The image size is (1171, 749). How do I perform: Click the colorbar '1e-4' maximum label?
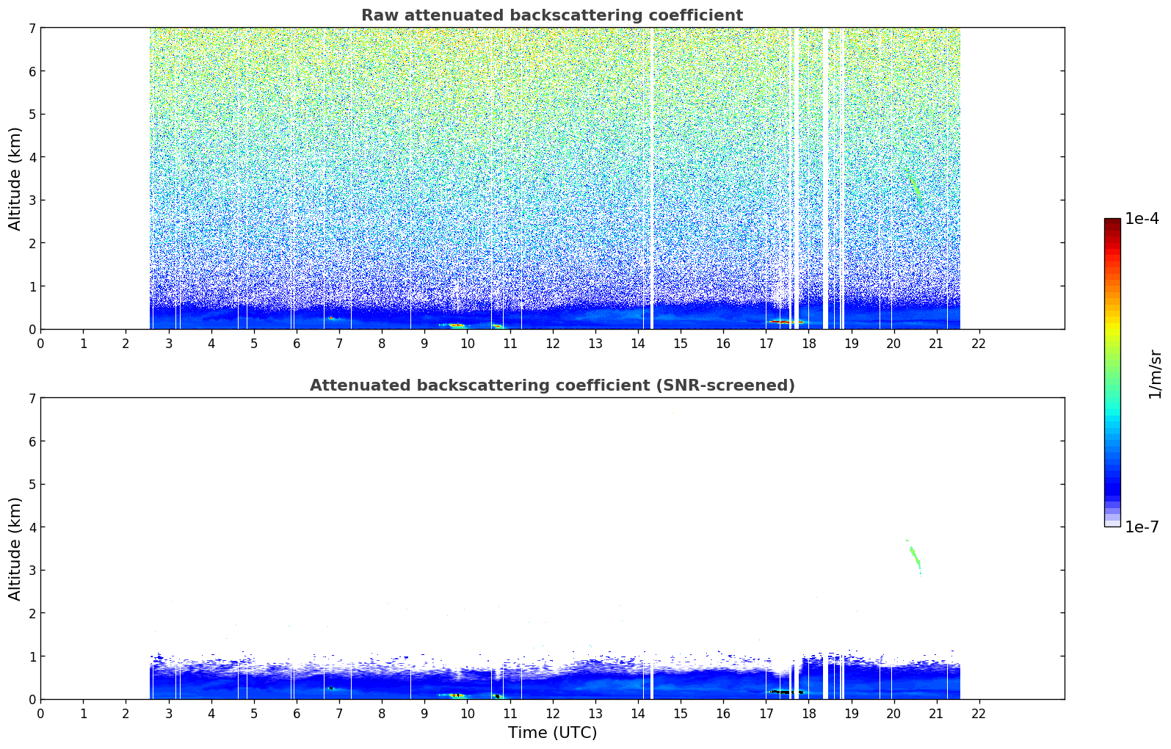[x=1142, y=219]
